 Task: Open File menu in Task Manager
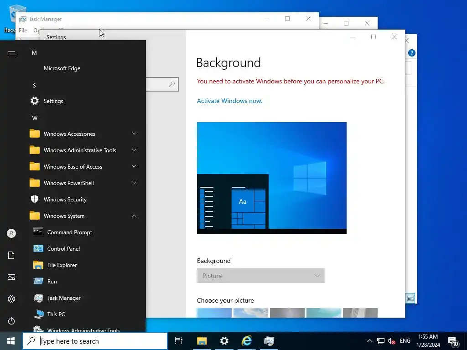[x=23, y=30]
